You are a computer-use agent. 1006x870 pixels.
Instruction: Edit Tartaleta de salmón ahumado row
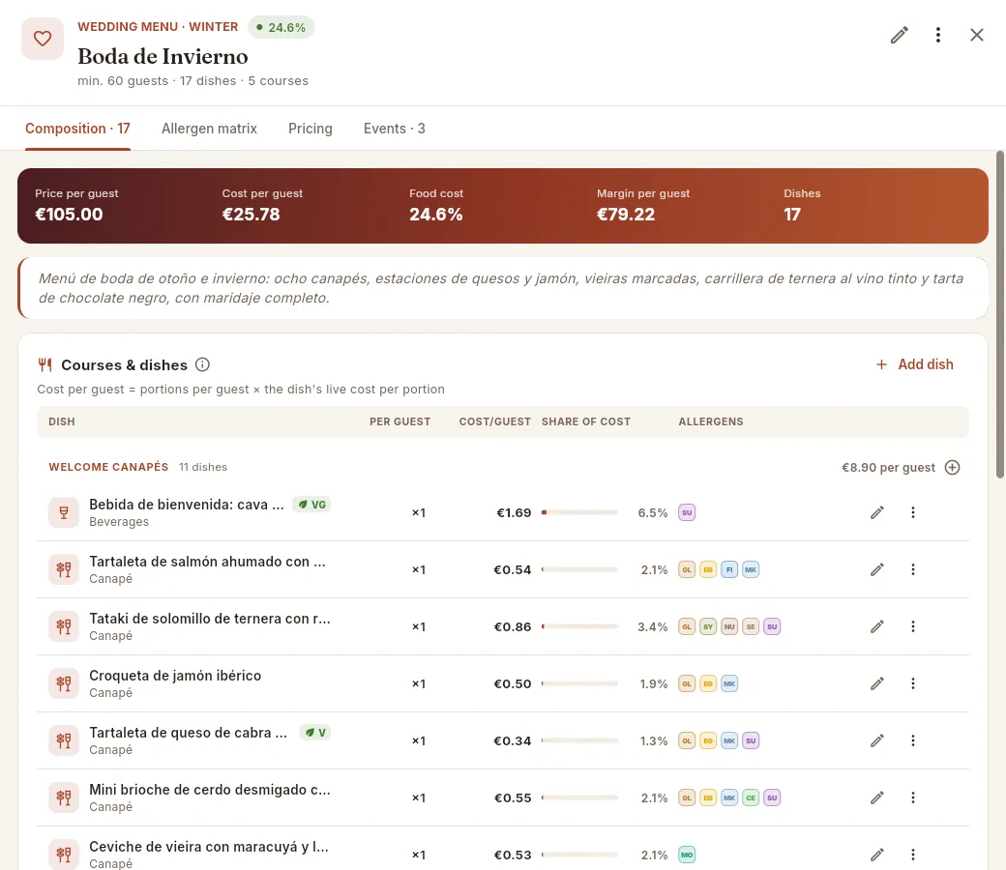pyautogui.click(x=877, y=569)
